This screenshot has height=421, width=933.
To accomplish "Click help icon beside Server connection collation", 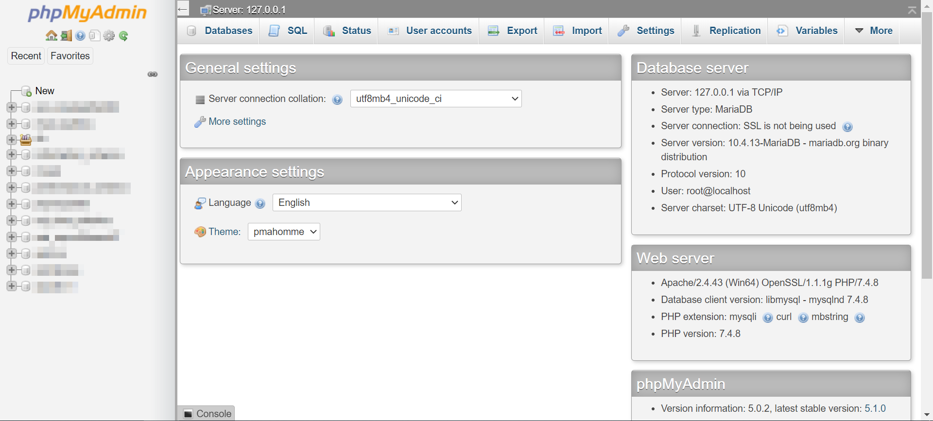I will [x=337, y=100].
